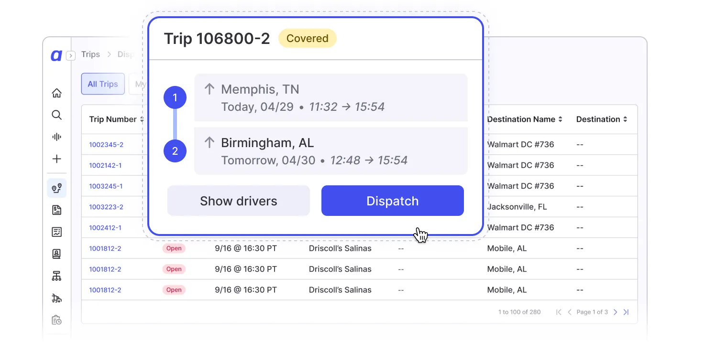Image resolution: width=727 pixels, height=363 pixels.
Task: Click the truck fleet sidebar icon
Action: (56, 299)
